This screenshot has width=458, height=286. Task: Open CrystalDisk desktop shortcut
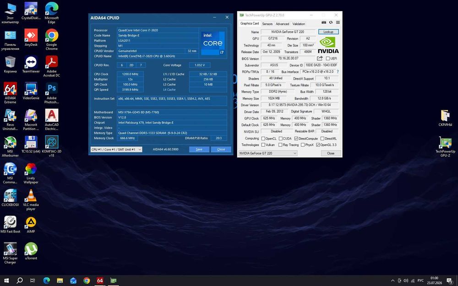click(x=31, y=11)
